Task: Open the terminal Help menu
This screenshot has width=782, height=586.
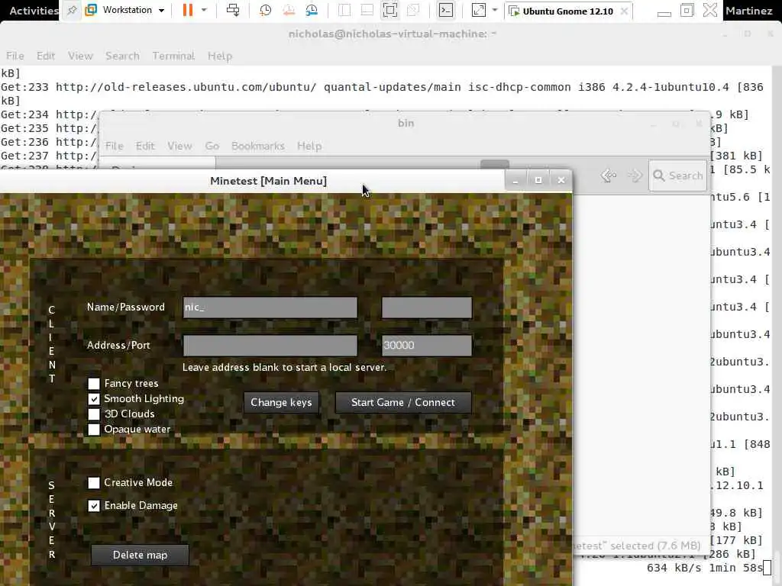Action: (x=220, y=56)
